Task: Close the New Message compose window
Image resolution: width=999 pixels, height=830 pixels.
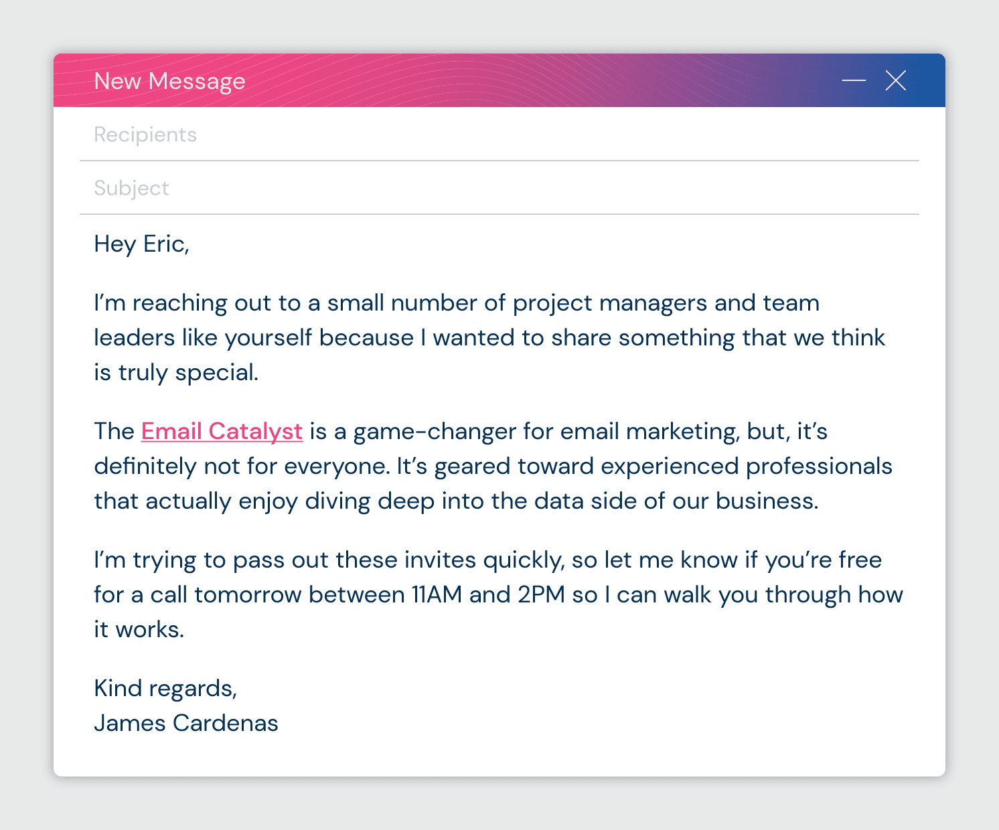Action: [895, 80]
